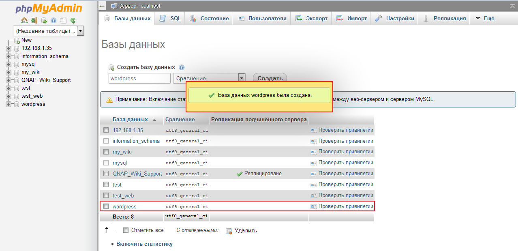Switch to the SQL tab
This screenshot has width=518, height=251.
tap(170, 18)
